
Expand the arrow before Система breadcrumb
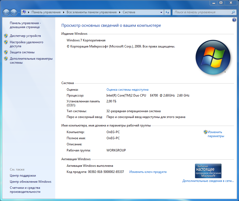120,12
